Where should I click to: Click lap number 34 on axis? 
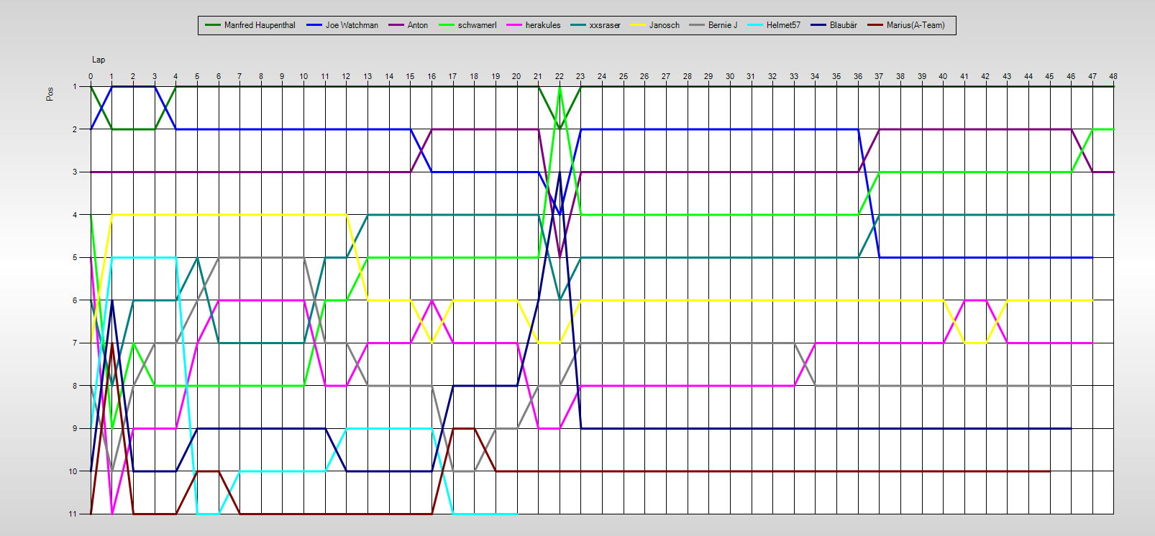pos(815,76)
